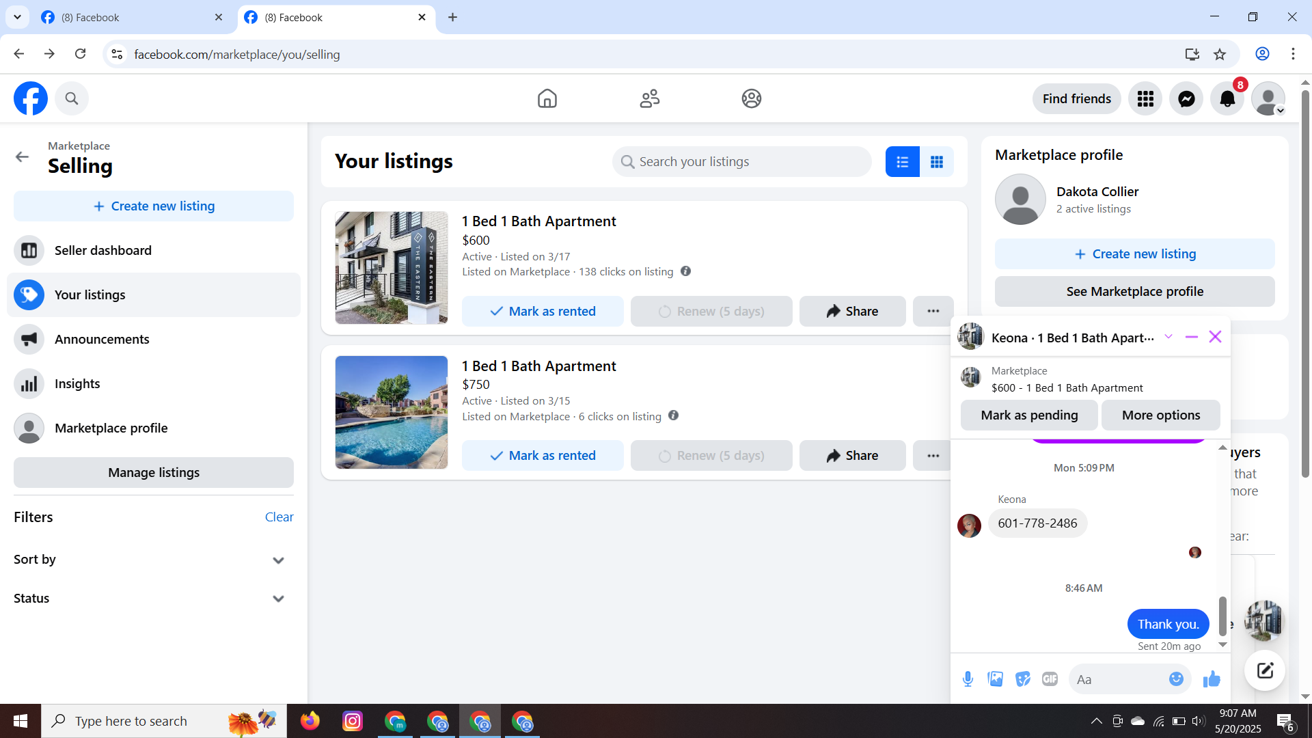The image size is (1312, 738).
Task: Click the voice clip microphone icon
Action: pyautogui.click(x=968, y=679)
